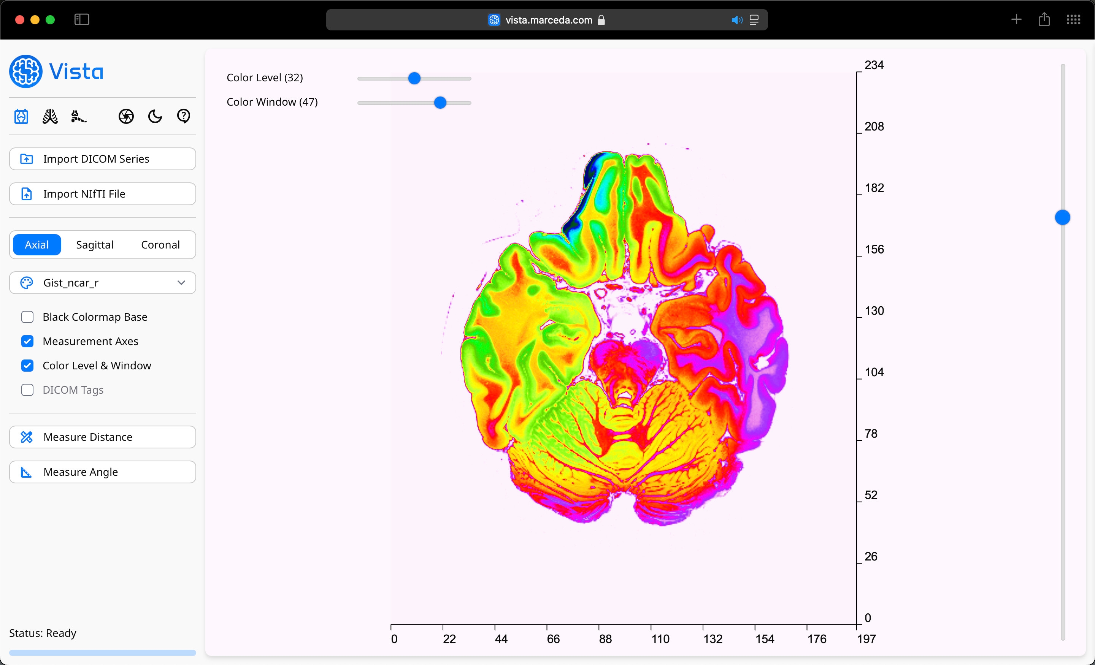Toggle dark mode with the moon icon

[x=155, y=116]
